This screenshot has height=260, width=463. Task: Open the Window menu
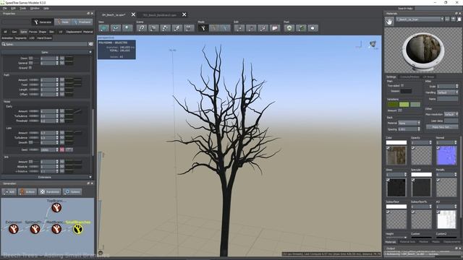point(35,8)
